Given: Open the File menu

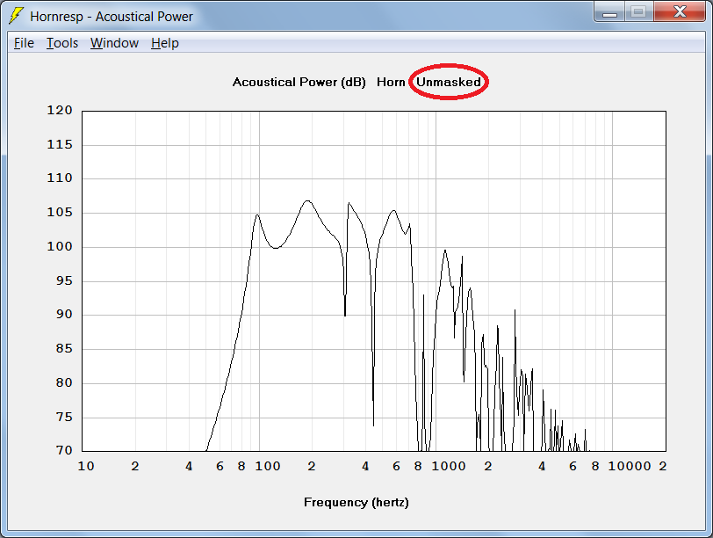Looking at the screenshot, I should tap(24, 43).
